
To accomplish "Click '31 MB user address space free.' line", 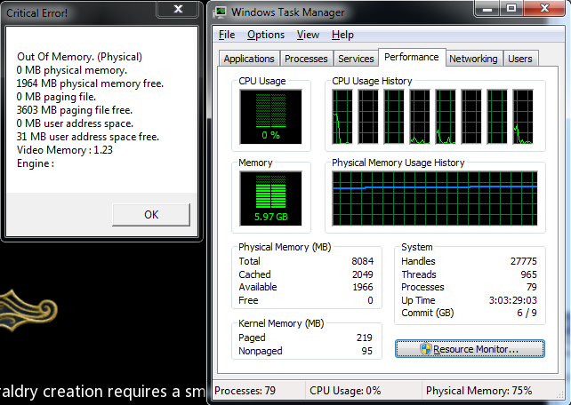I will [x=88, y=137].
